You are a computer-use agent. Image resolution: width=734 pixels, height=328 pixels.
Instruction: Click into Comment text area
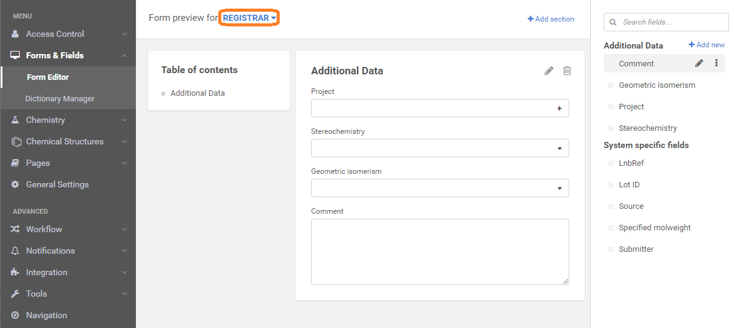click(440, 252)
